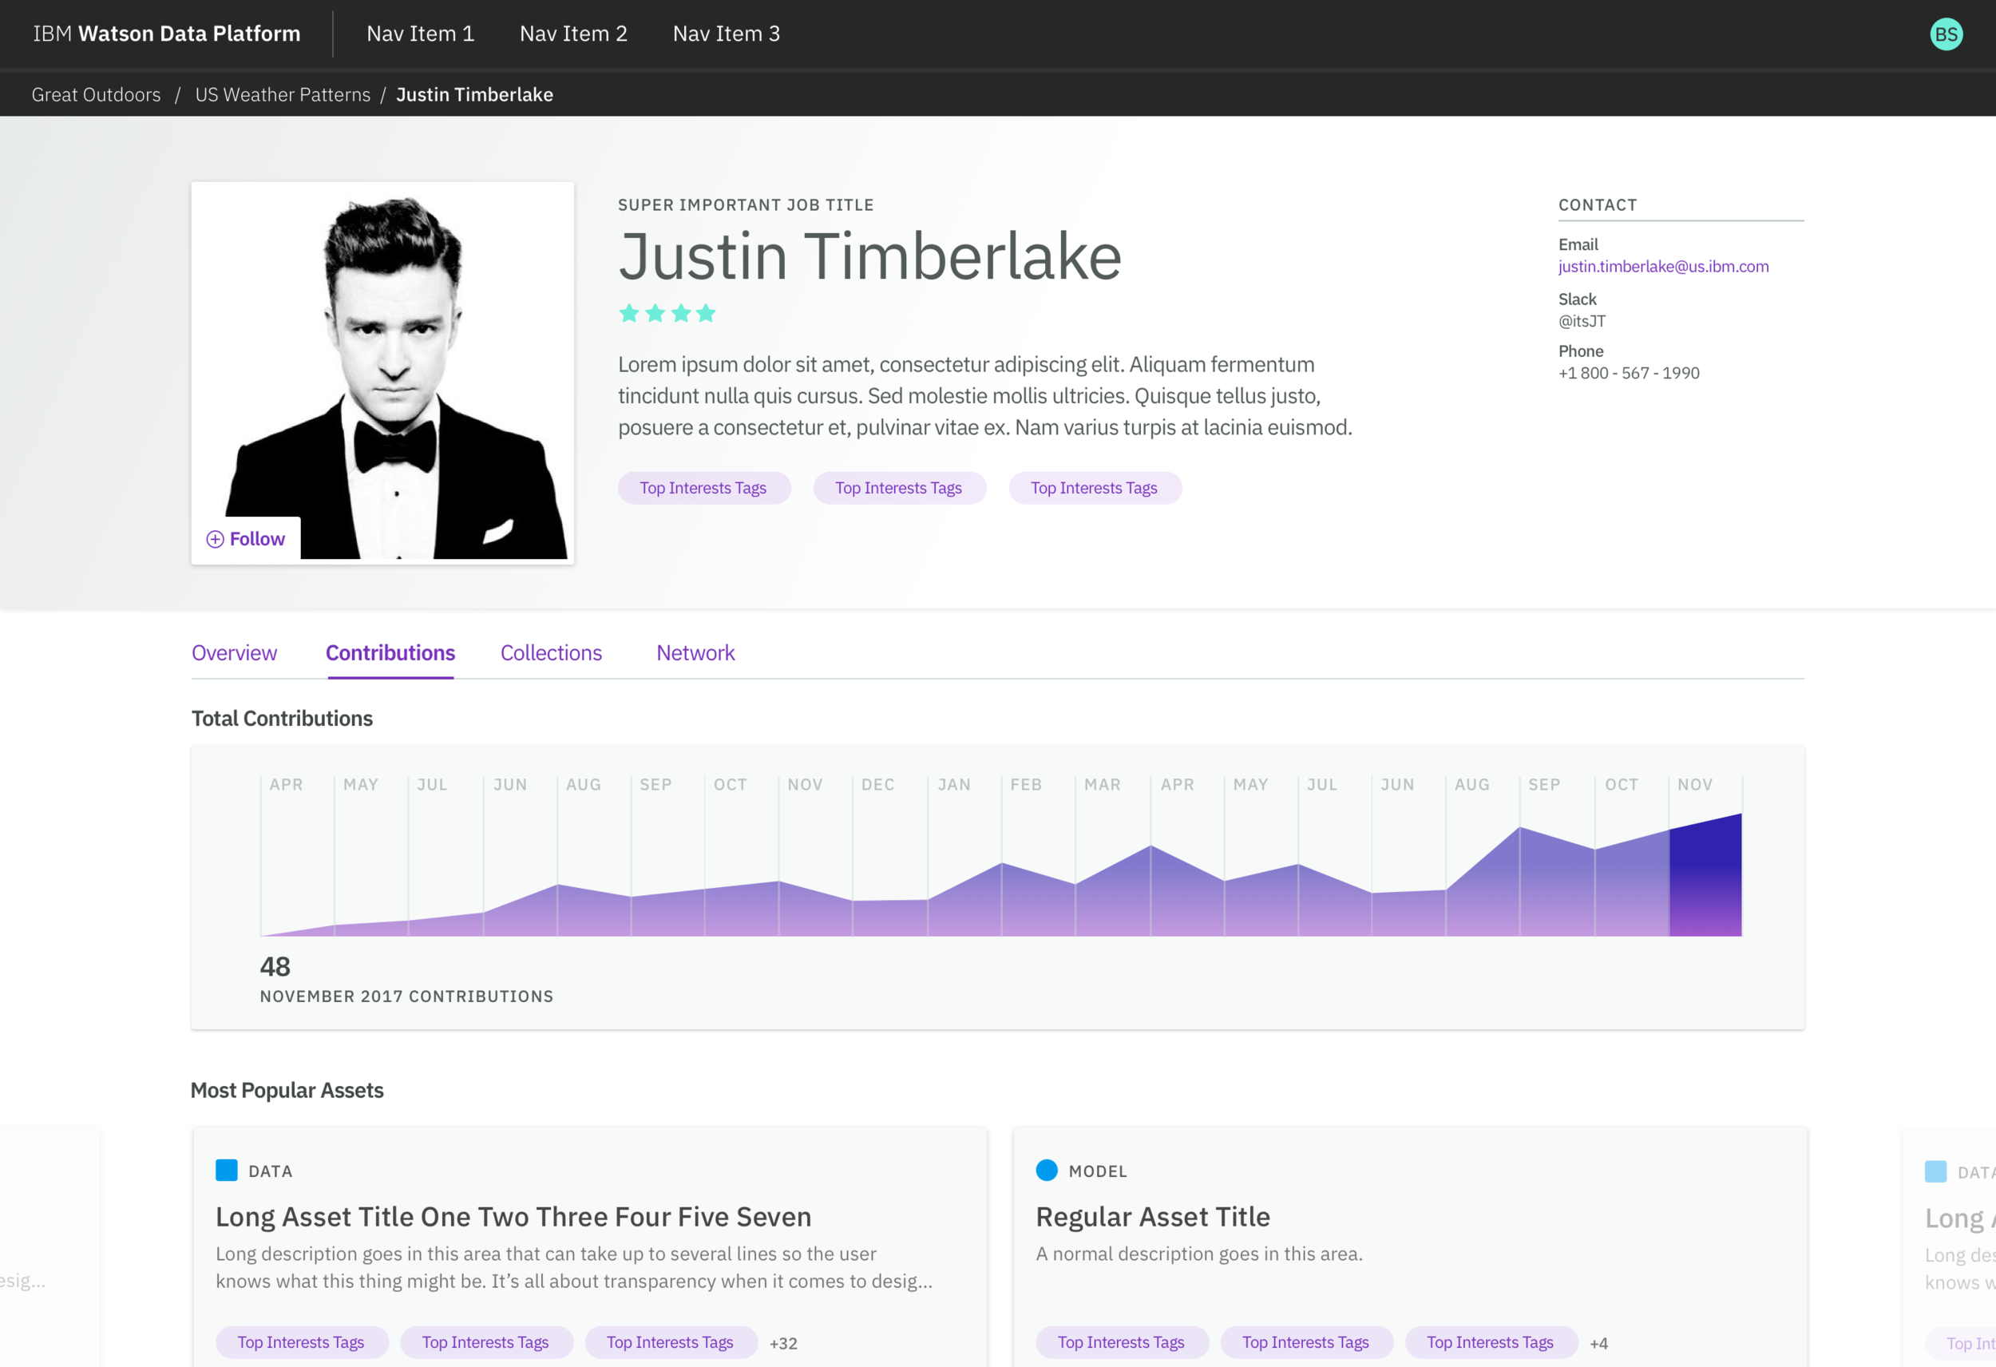Screen dimensions: 1996x1367
Task: Select the first profile Top Interests Tags pill
Action: coord(703,488)
